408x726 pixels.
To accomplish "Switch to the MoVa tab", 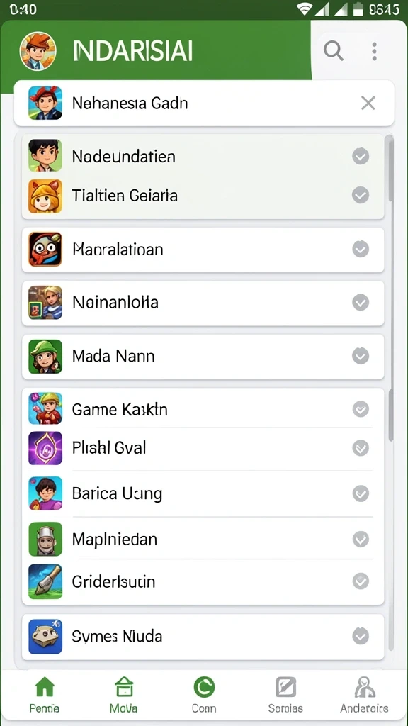I will [x=123, y=695].
